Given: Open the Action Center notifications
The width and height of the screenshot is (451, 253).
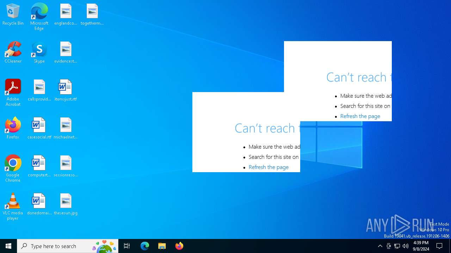Looking at the screenshot, I should pos(439,246).
